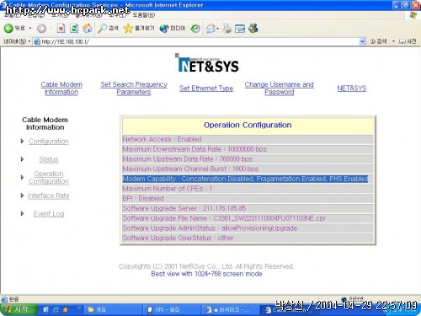
Task: Click the Software Upgrade OperStatus row
Action: [248, 238]
